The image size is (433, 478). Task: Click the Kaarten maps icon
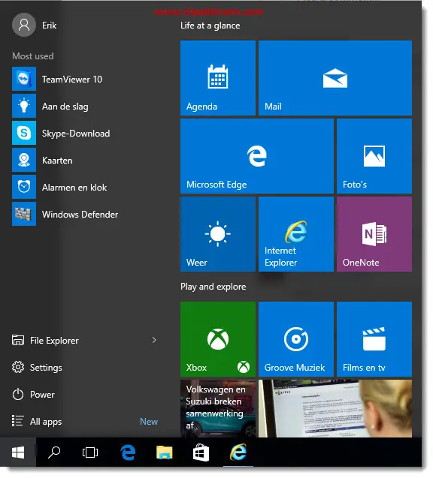point(24,160)
